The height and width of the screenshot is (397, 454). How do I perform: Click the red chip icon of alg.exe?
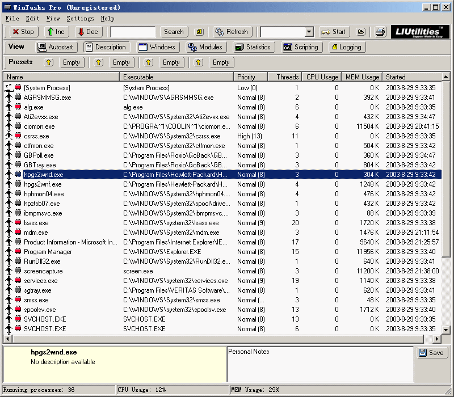[18, 107]
